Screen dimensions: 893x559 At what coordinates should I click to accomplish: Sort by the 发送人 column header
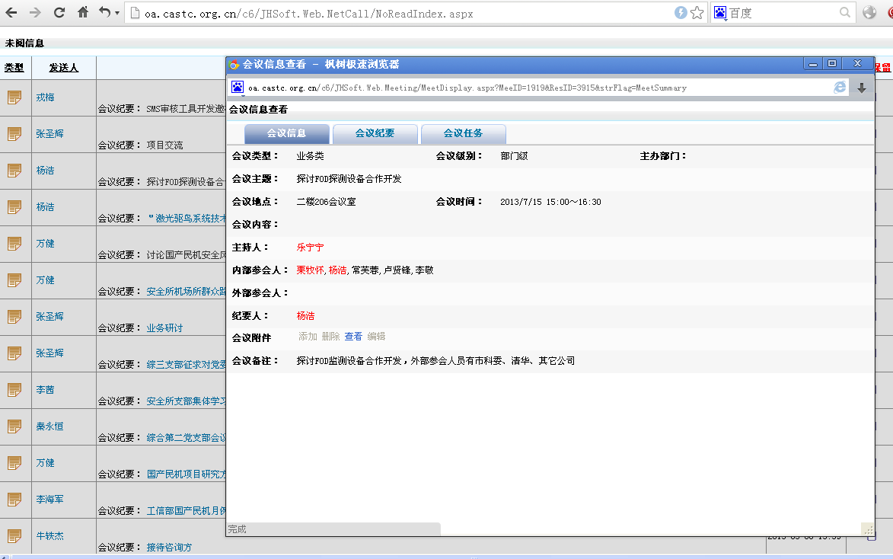point(63,68)
